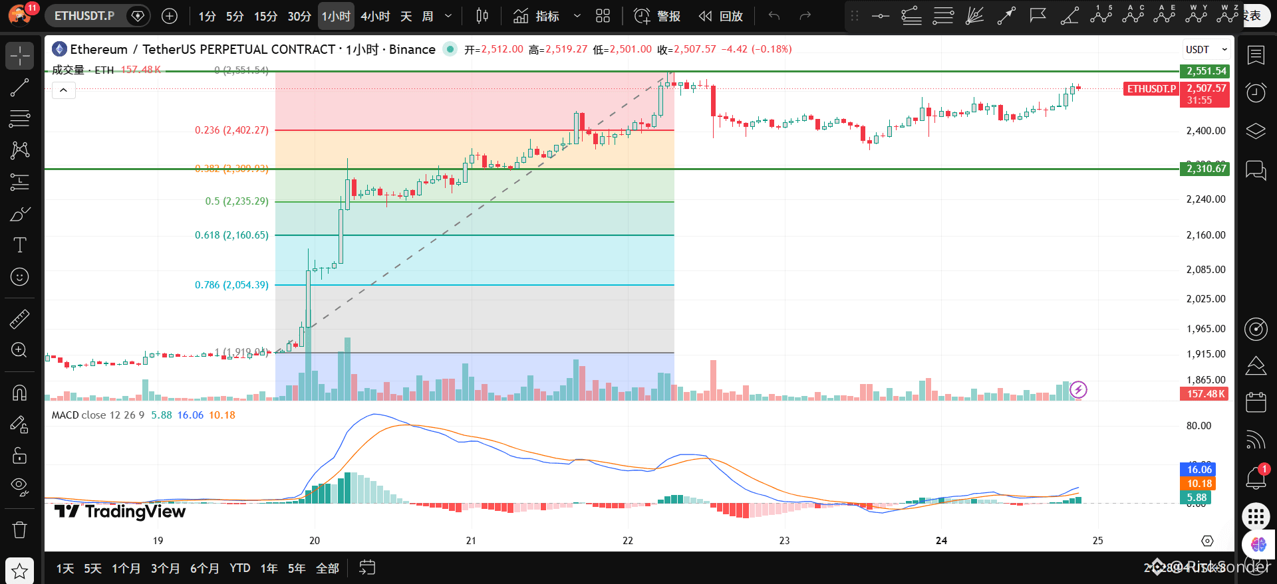Set range to 1个月
This screenshot has width=1277, height=584.
point(126,568)
